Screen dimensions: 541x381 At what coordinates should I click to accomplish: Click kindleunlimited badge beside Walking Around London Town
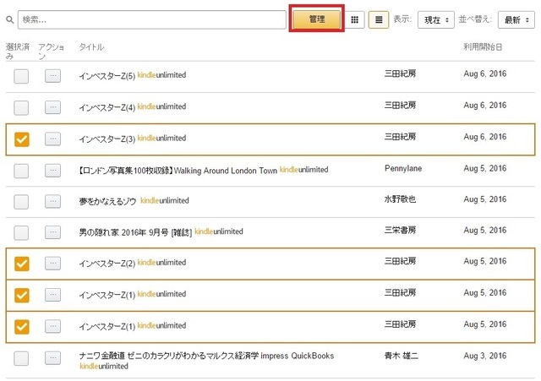[x=303, y=170]
